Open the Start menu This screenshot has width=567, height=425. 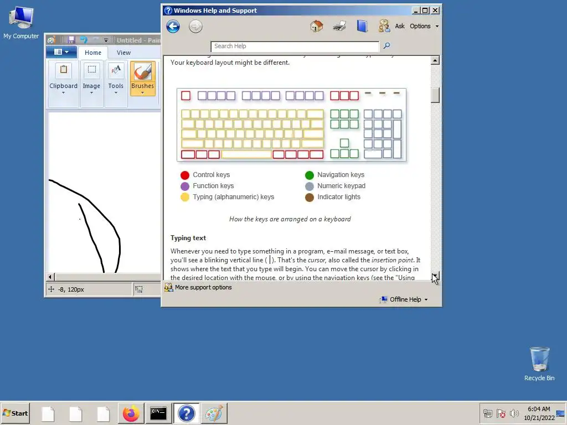click(15, 413)
